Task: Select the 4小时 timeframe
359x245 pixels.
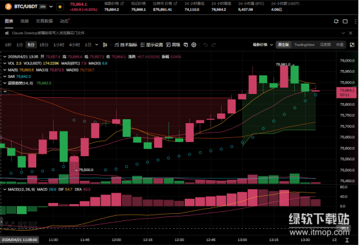Action: point(75,45)
